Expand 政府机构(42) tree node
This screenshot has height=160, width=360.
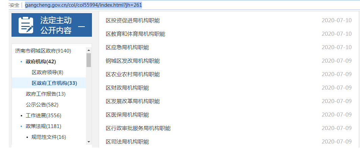click(x=41, y=62)
